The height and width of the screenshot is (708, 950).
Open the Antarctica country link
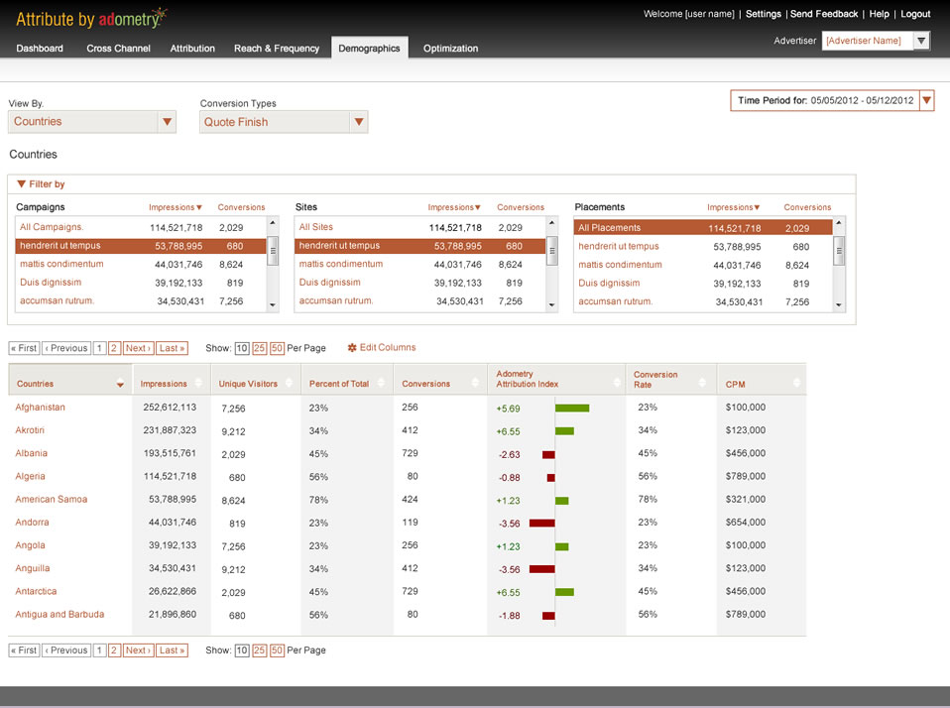(x=36, y=592)
